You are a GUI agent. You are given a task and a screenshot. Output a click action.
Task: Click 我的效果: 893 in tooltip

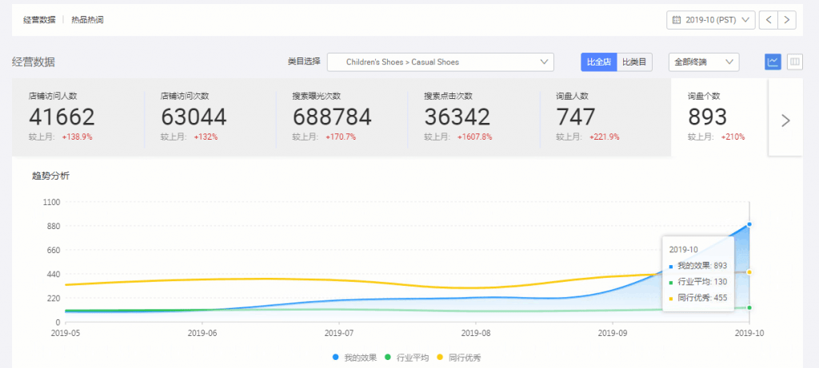point(698,266)
